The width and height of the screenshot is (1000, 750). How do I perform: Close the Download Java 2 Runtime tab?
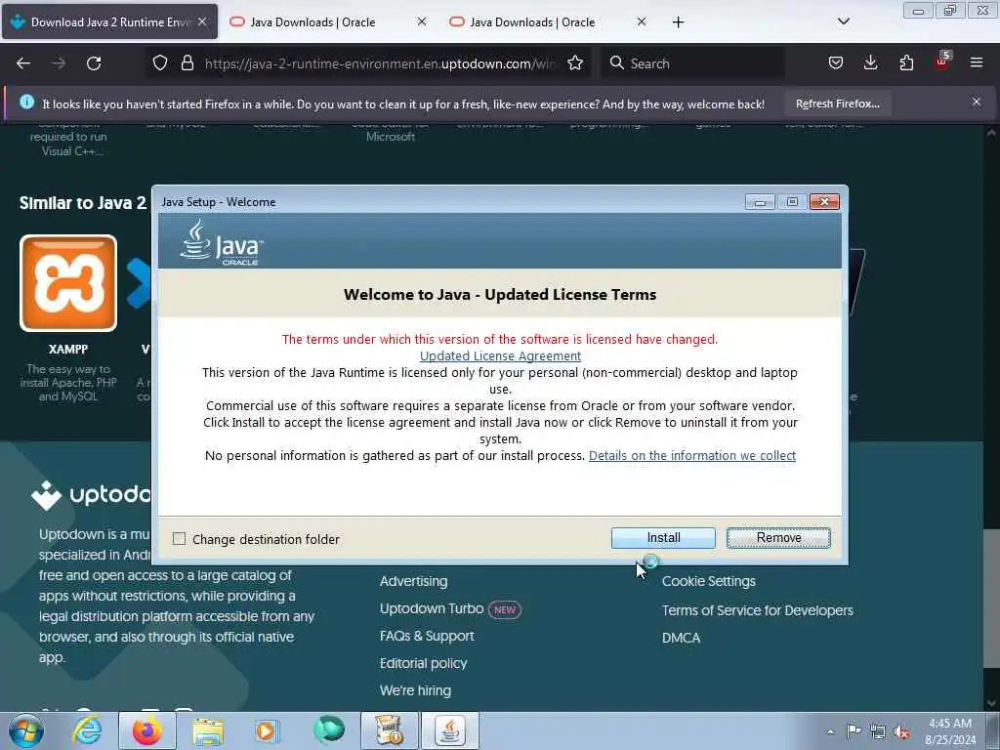point(202,21)
